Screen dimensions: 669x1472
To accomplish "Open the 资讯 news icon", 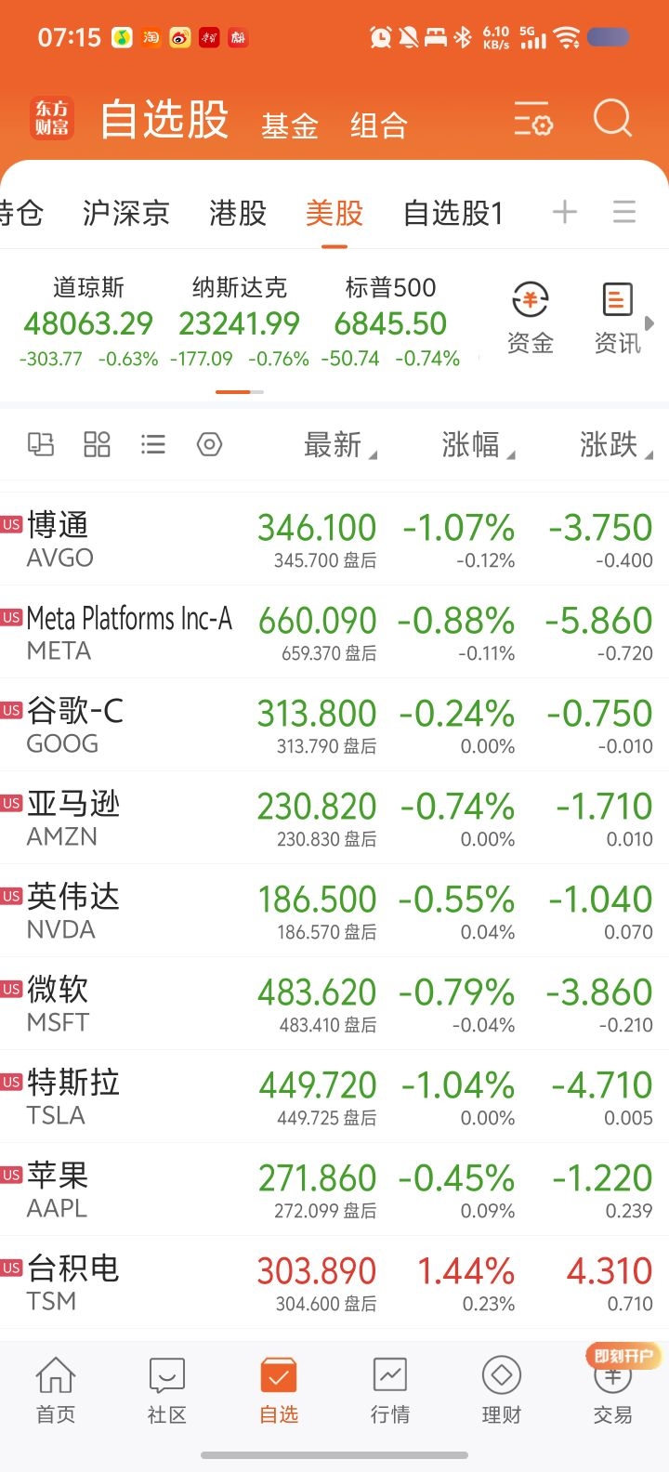I will [617, 320].
